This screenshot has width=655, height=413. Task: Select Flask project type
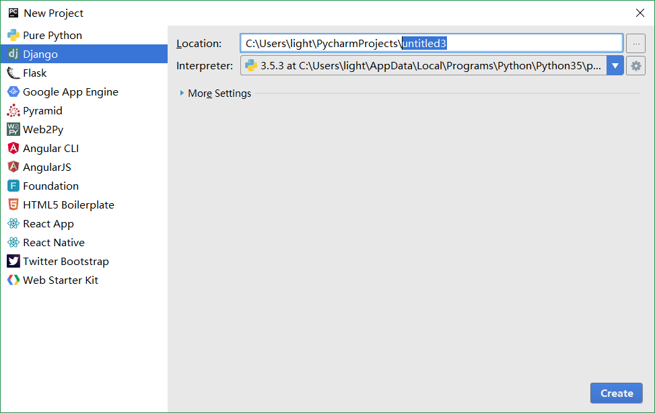coord(35,73)
